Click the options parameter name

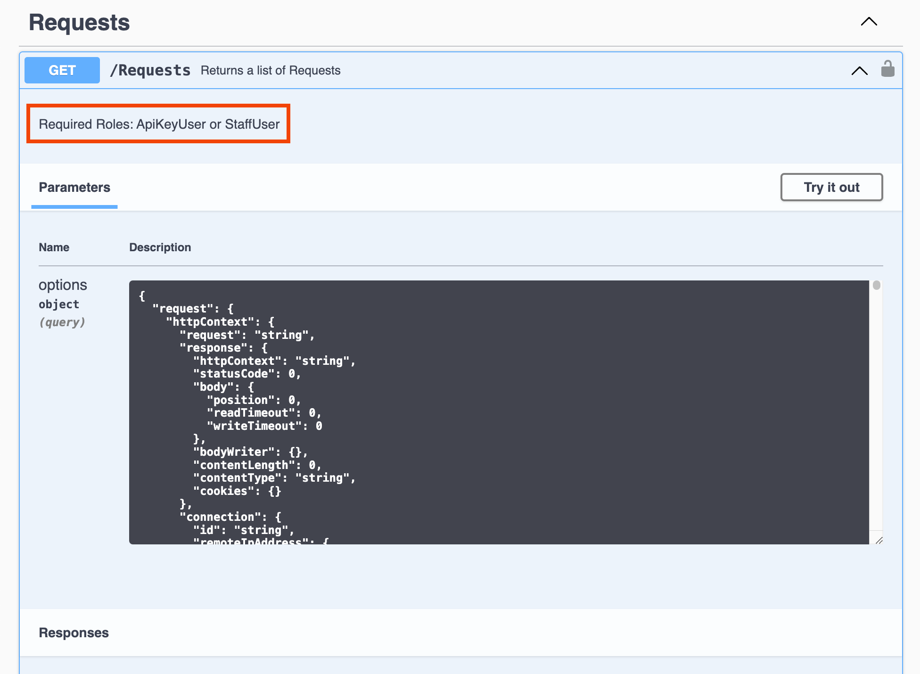pyautogui.click(x=63, y=285)
